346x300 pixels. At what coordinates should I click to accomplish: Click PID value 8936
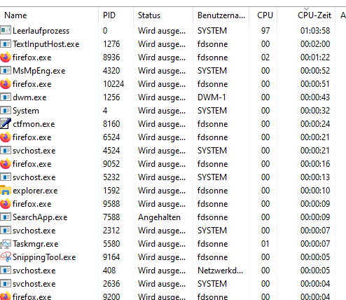tap(111, 57)
